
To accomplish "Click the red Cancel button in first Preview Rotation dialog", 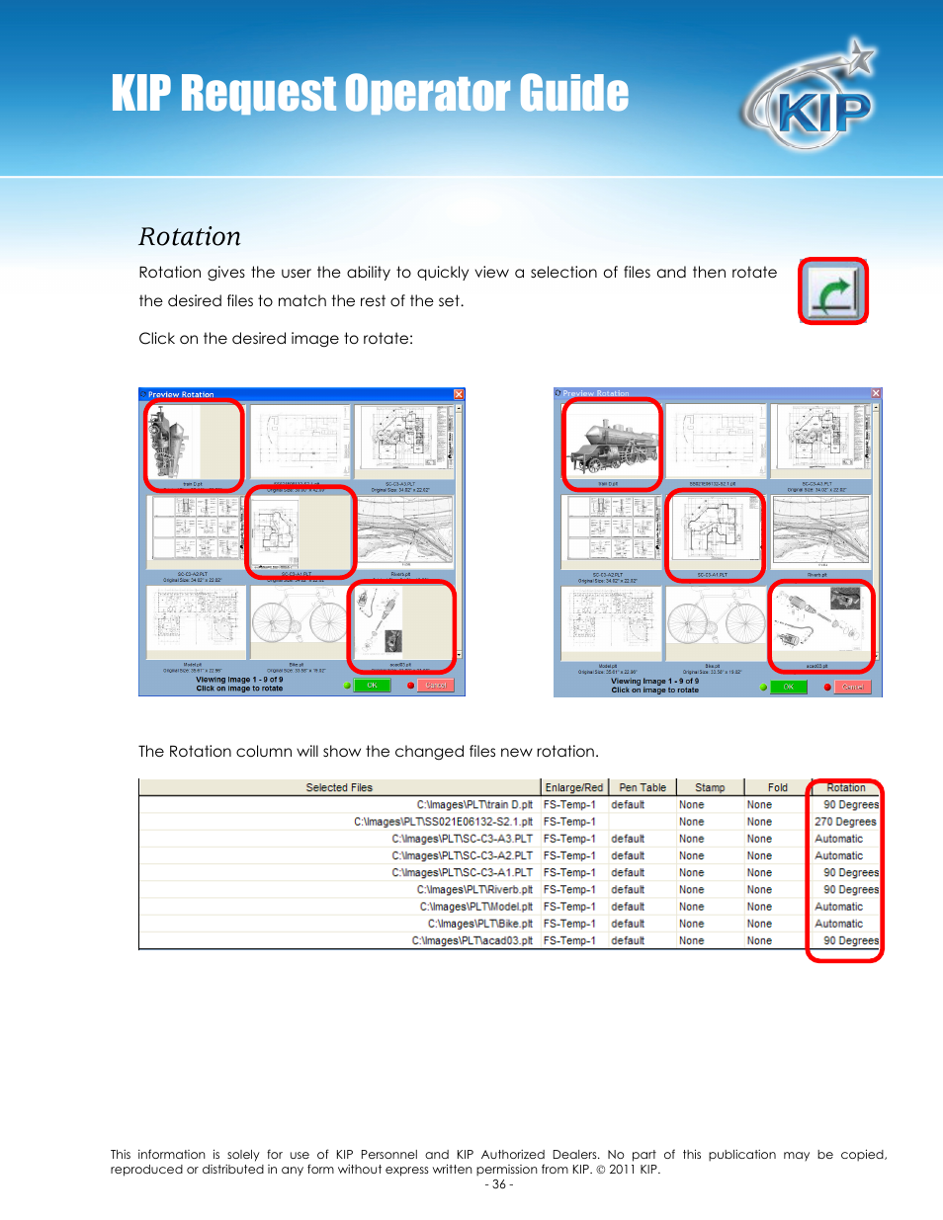I will tap(435, 685).
